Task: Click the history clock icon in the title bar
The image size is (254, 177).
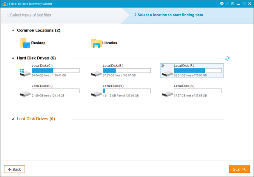Action: coord(227,3)
